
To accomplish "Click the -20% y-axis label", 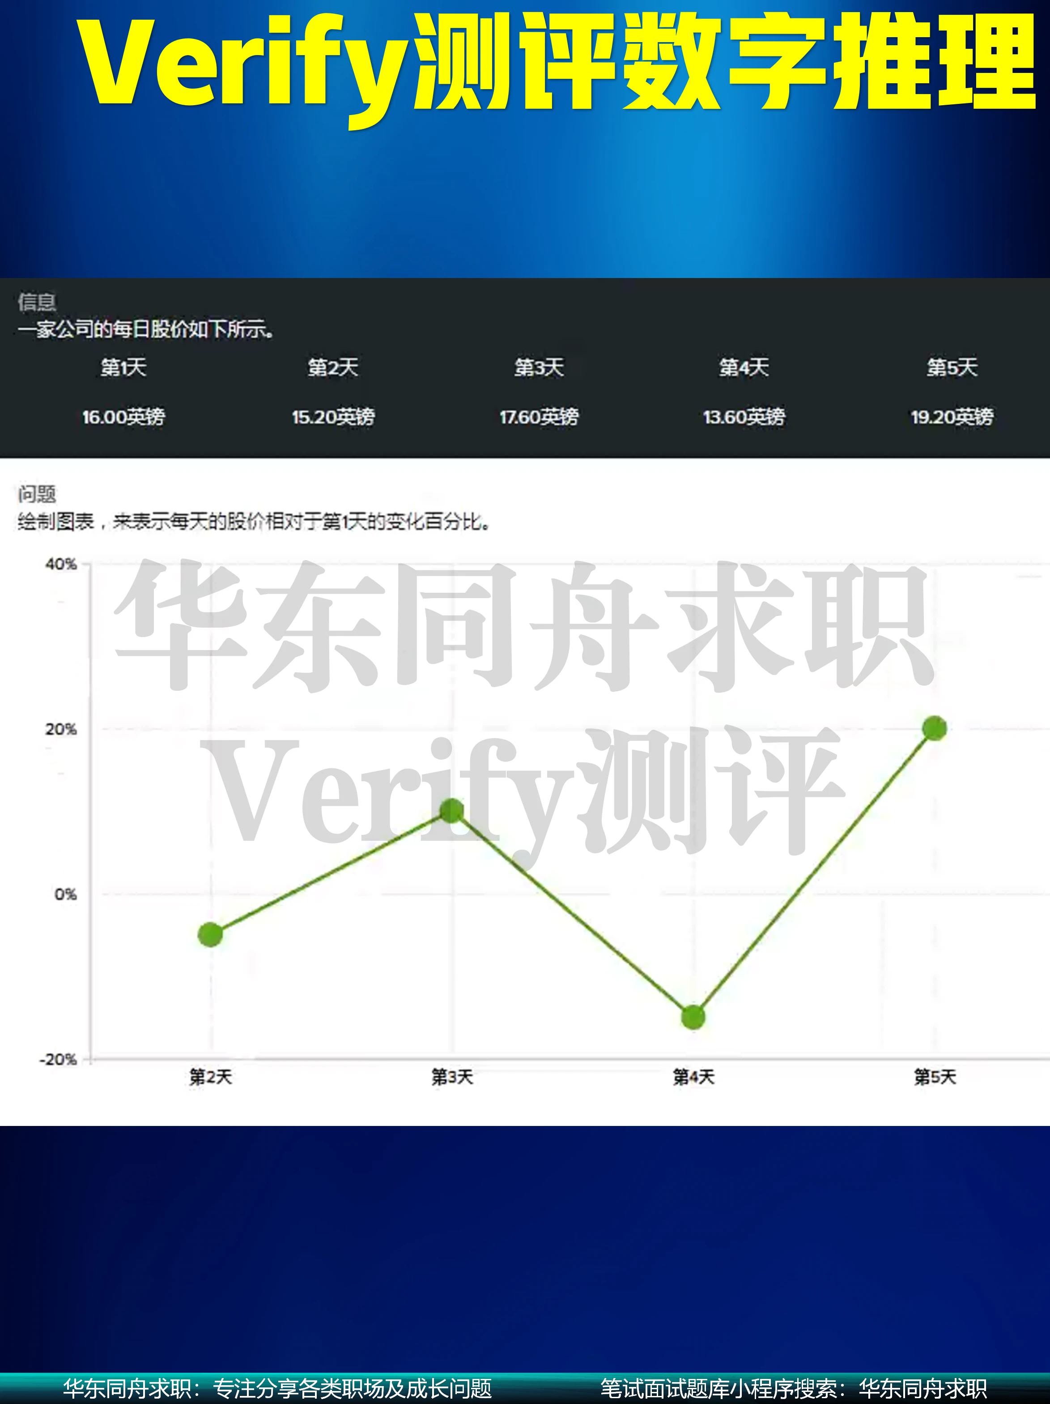I will 58,1059.
